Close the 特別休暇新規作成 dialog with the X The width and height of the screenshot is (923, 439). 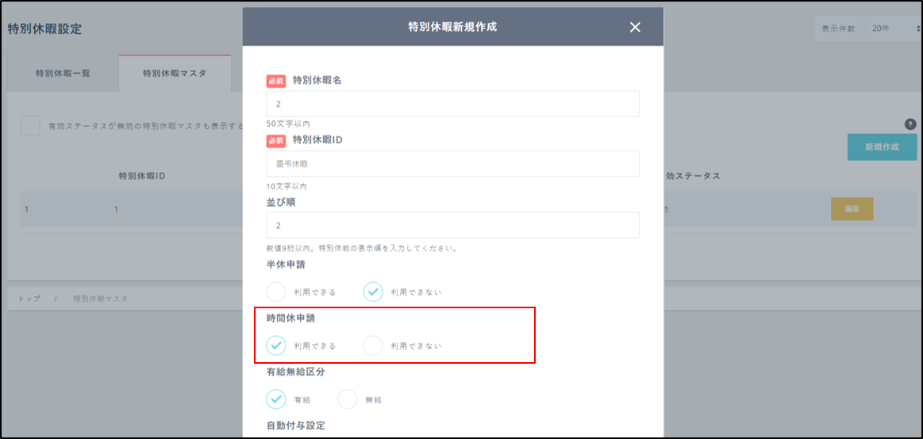tap(634, 27)
